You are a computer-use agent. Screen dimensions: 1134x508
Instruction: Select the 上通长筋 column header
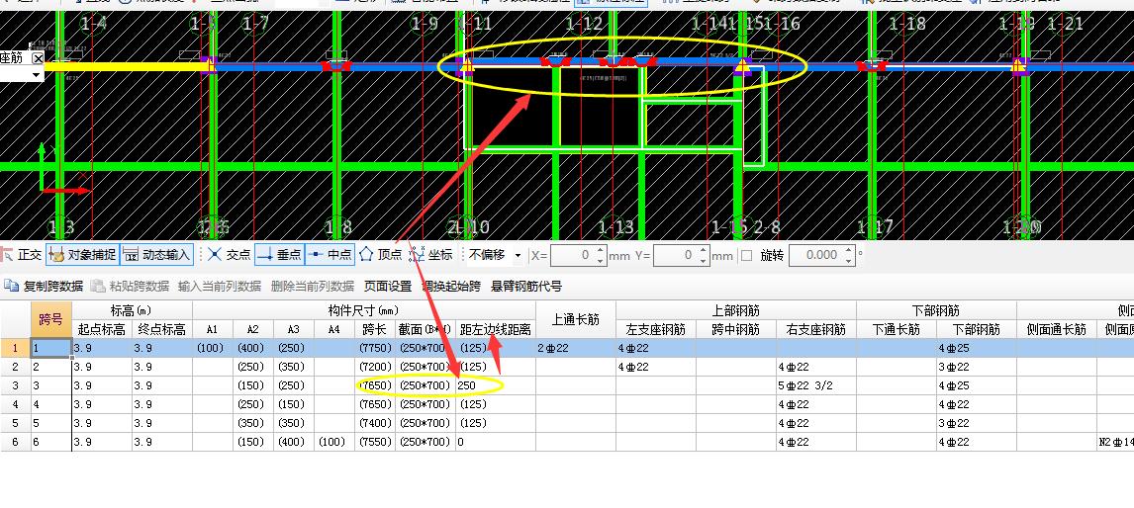(576, 319)
